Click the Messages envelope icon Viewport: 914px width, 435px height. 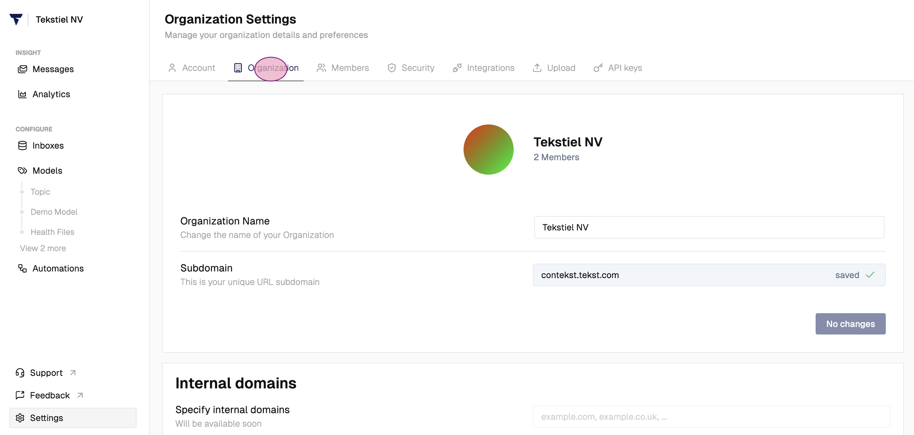pos(22,69)
